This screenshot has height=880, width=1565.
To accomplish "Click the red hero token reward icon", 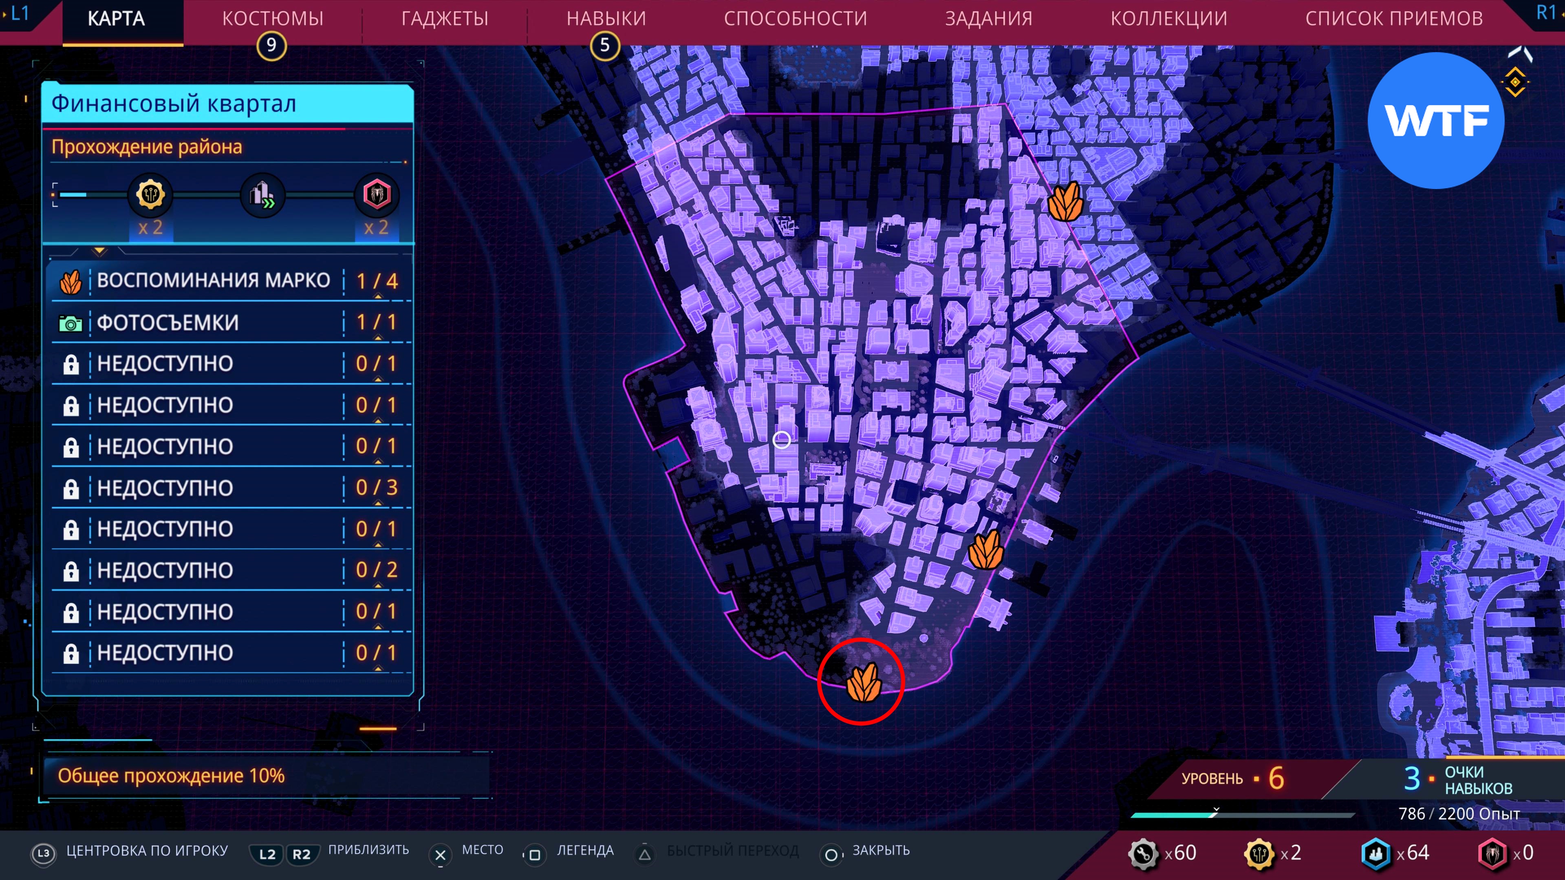I will pyautogui.click(x=376, y=195).
